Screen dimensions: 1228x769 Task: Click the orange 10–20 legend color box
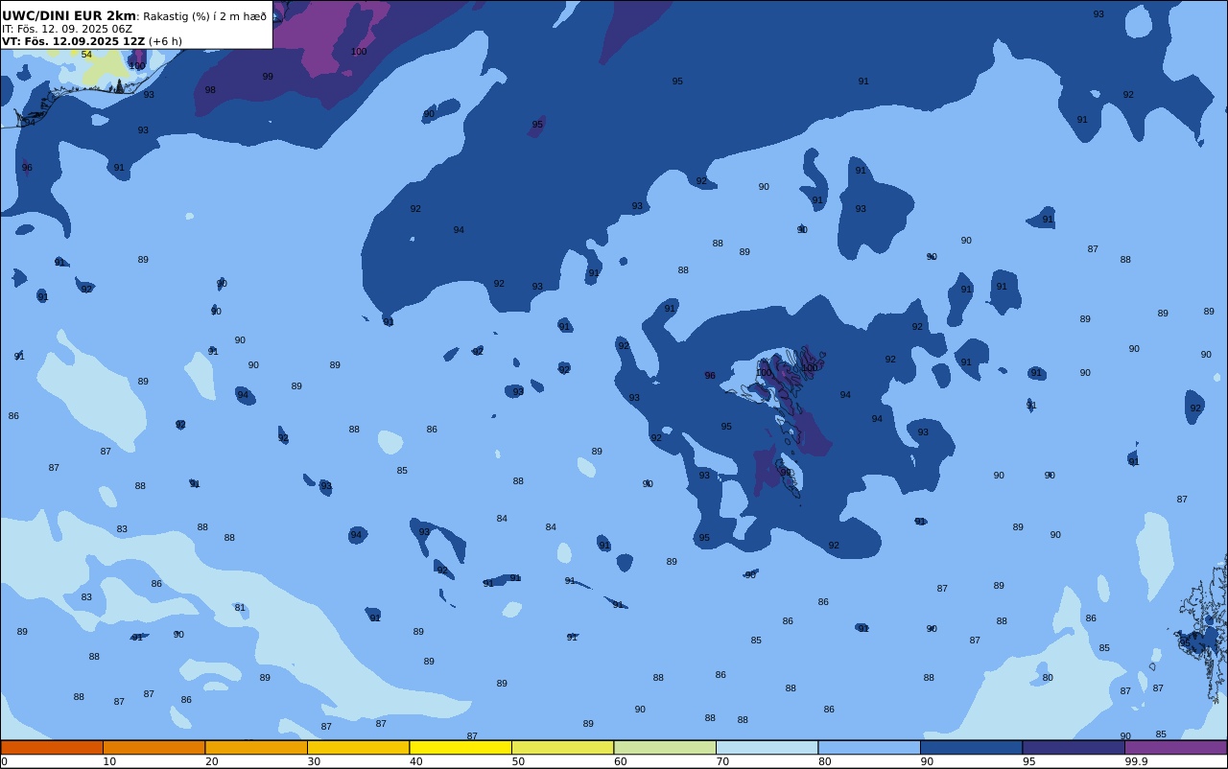(153, 747)
